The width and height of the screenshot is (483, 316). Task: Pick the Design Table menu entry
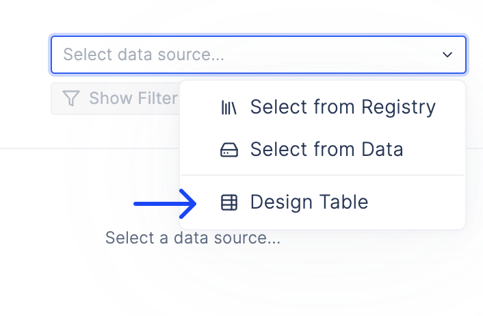322,202
